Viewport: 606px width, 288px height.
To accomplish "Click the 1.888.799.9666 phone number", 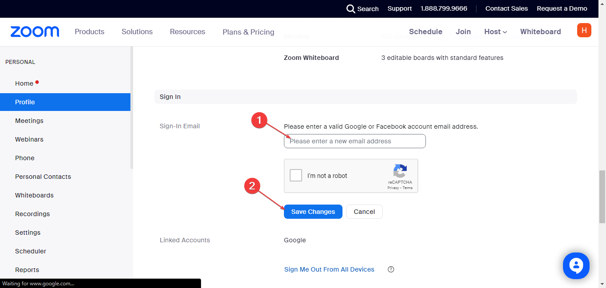I will [x=444, y=8].
